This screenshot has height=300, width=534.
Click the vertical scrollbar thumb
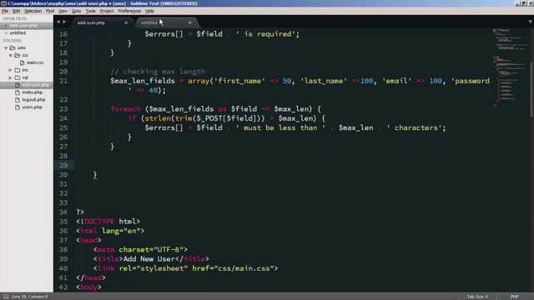pyautogui.click(x=531, y=89)
